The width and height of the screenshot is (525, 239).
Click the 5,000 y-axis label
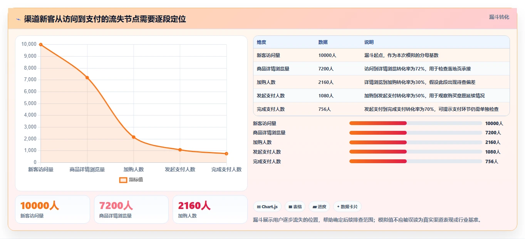(x=30, y=104)
